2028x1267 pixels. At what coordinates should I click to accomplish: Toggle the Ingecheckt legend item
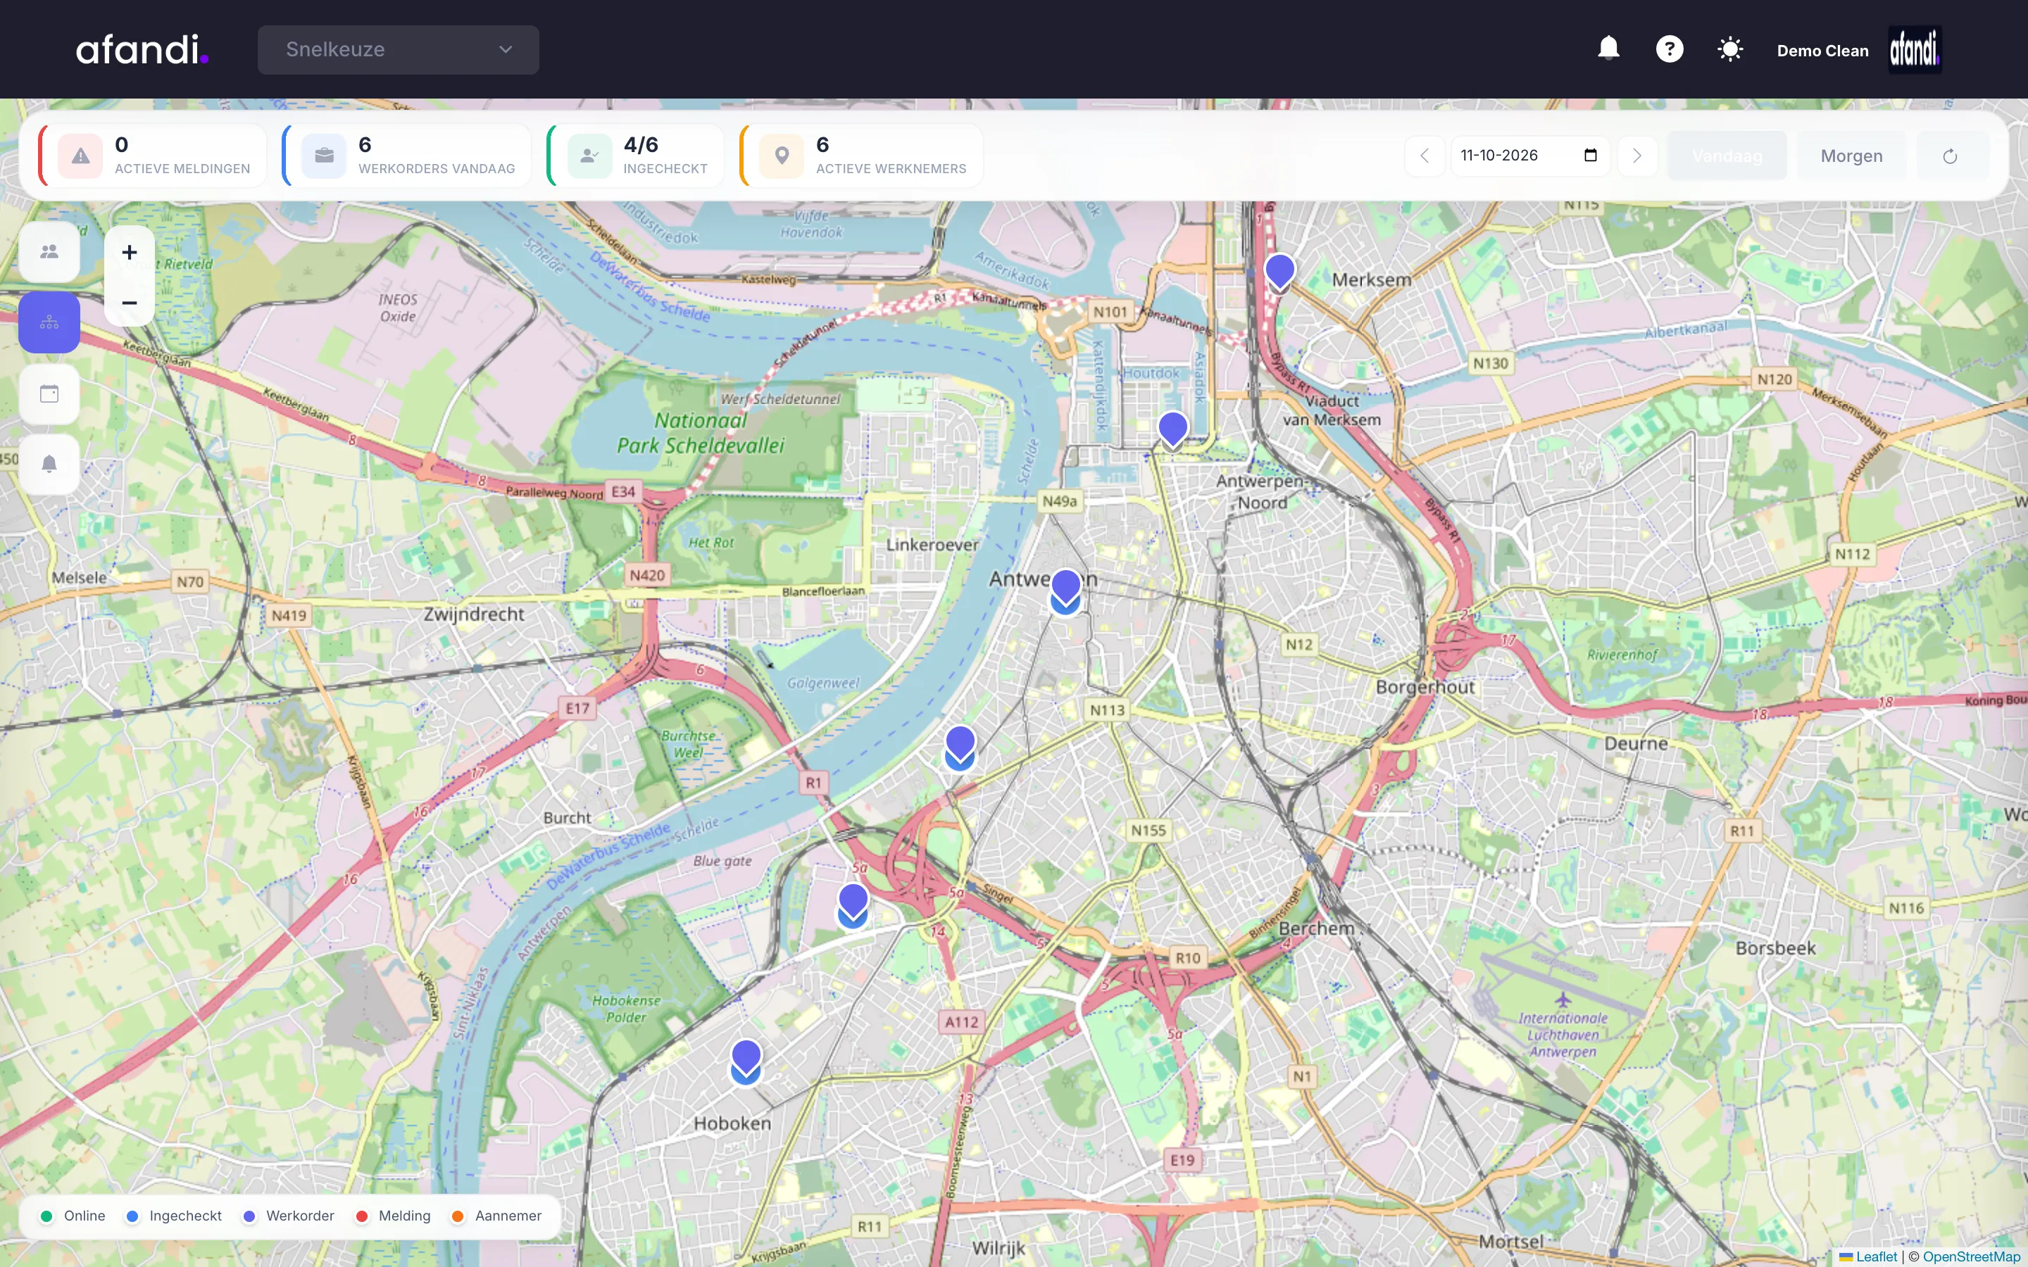[x=175, y=1216]
